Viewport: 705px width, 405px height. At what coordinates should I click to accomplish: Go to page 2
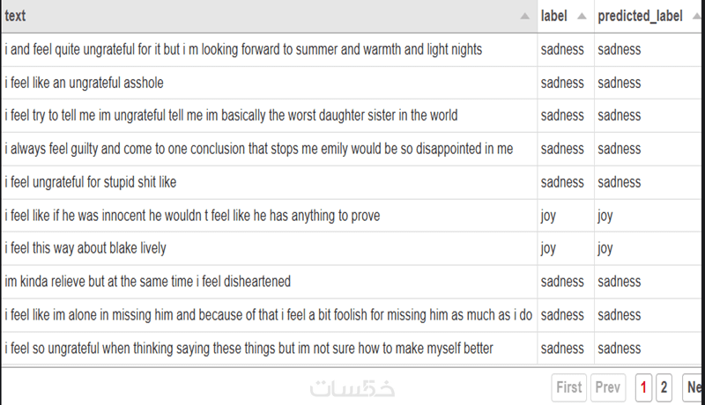(664, 387)
